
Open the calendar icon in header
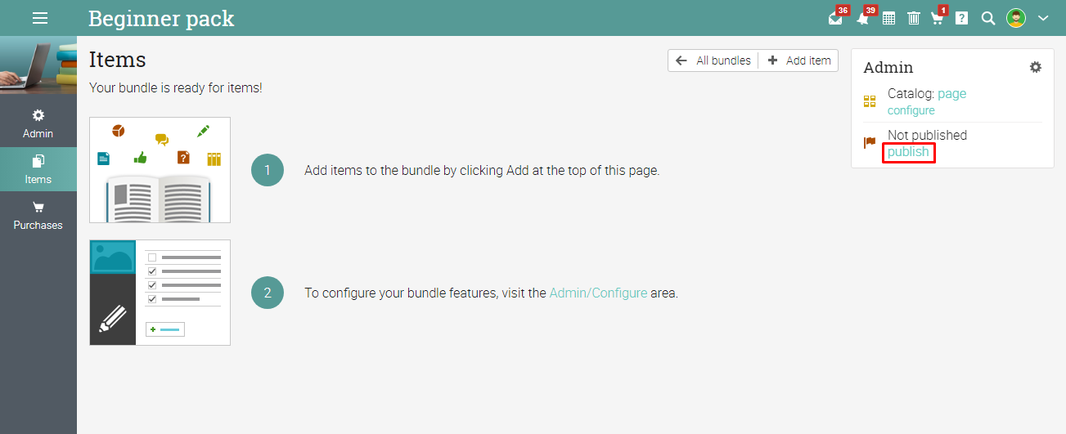(888, 18)
